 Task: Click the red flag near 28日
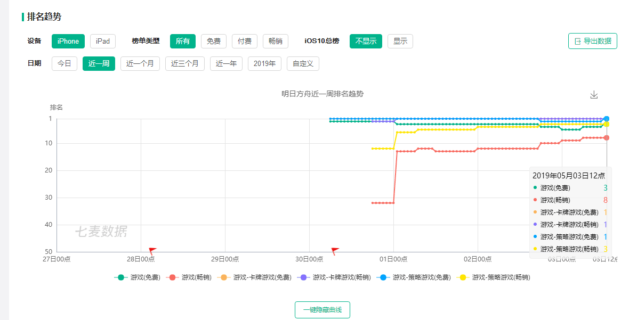coord(152,250)
